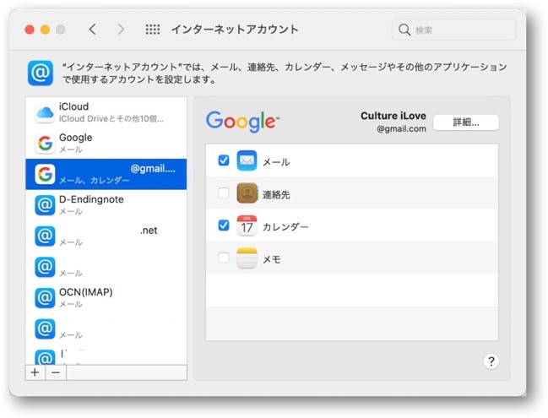Click the 'インターネットアカウント' window title
The width and height of the screenshot is (548, 418).
235,30
